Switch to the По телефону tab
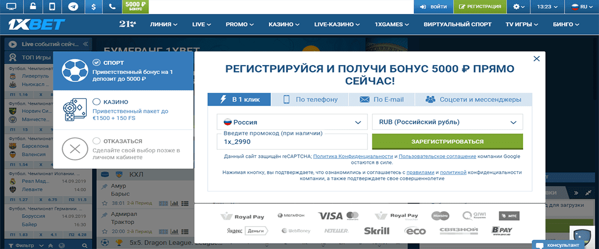 pyautogui.click(x=310, y=99)
